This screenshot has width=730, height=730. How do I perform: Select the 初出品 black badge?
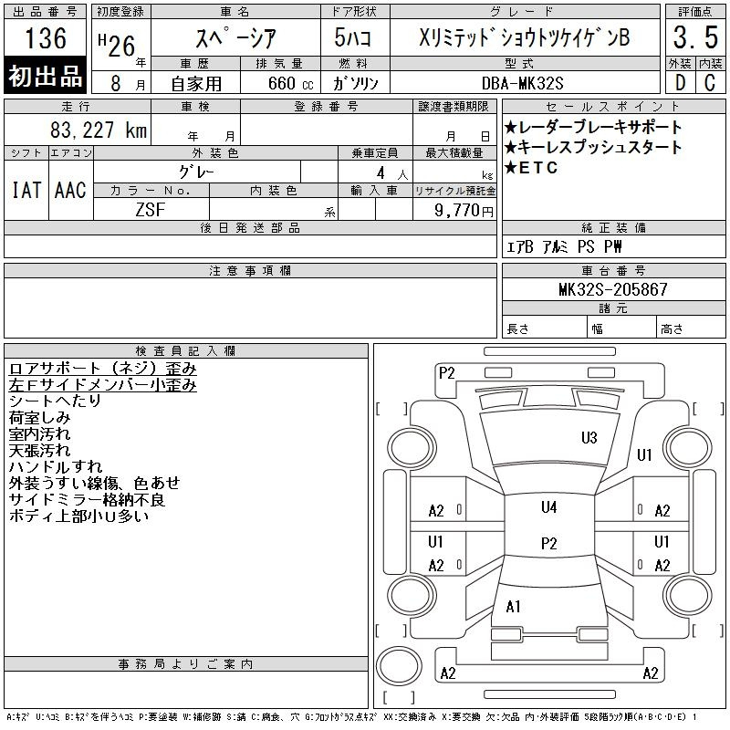[45, 75]
